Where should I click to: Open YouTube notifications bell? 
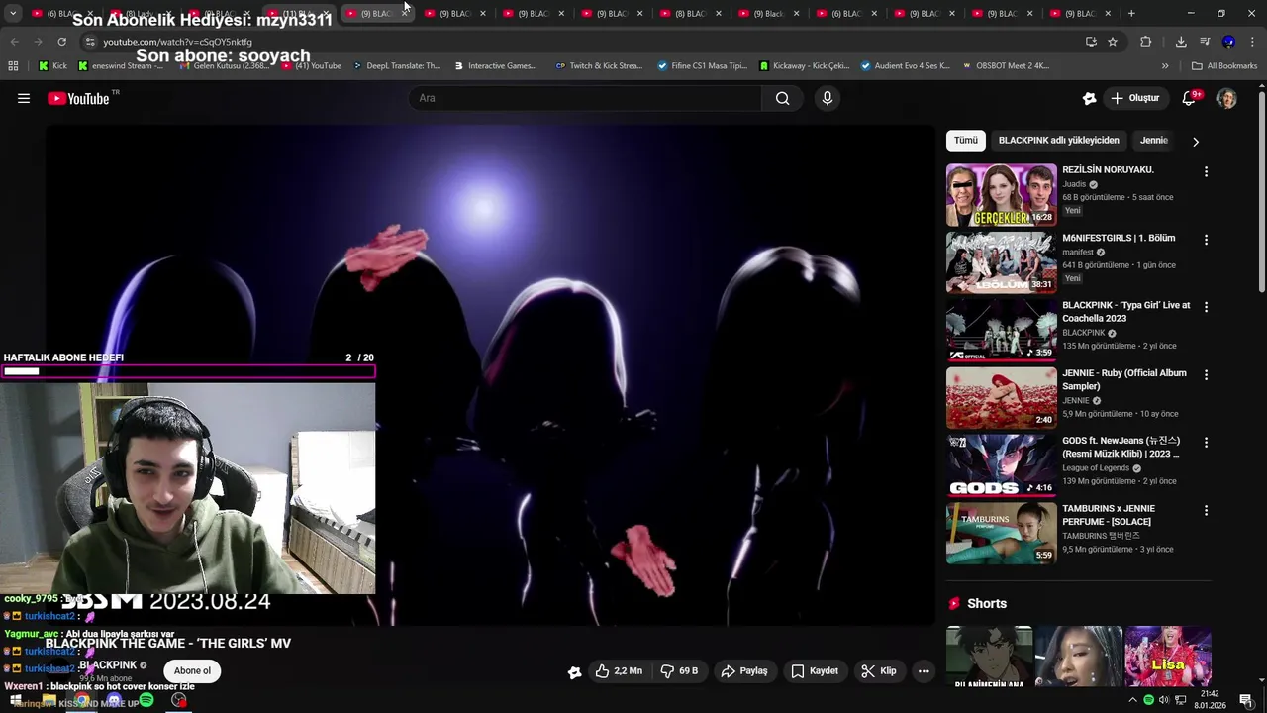(1190, 98)
